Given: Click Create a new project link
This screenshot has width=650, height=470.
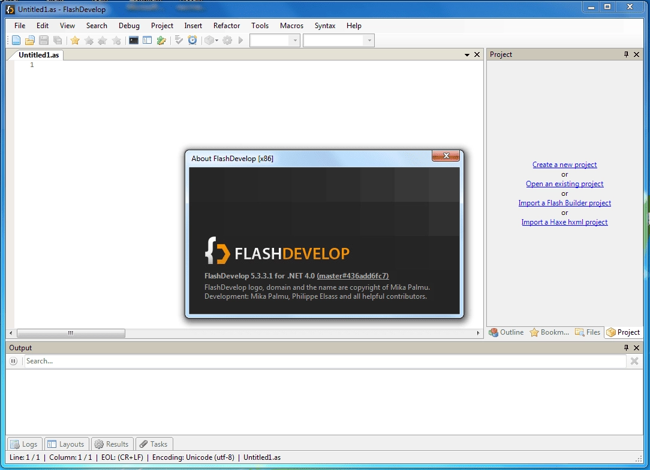Looking at the screenshot, I should [x=565, y=165].
